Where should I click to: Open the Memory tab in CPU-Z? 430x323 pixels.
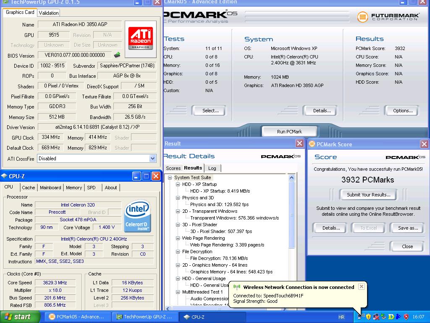(74, 188)
